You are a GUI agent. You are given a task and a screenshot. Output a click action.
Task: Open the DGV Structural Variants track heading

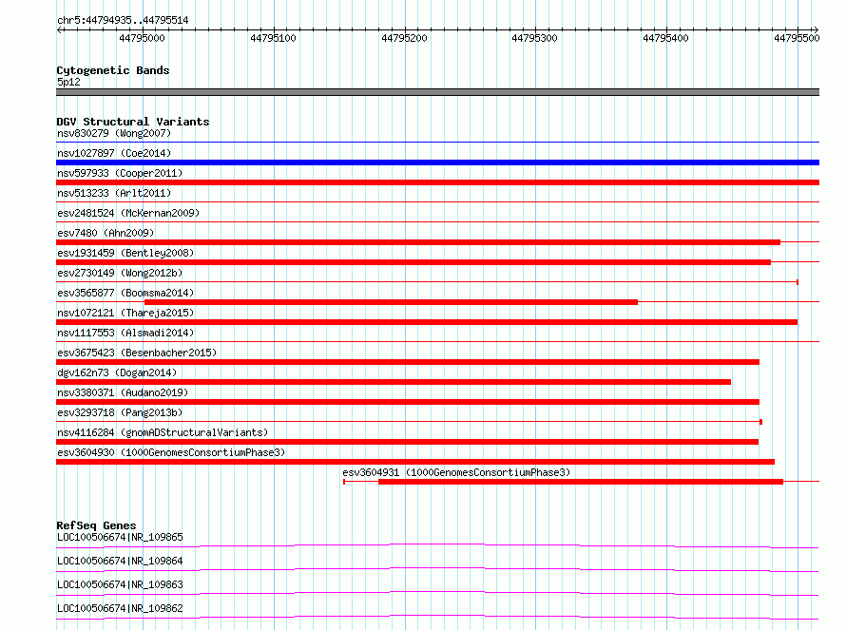[133, 122]
